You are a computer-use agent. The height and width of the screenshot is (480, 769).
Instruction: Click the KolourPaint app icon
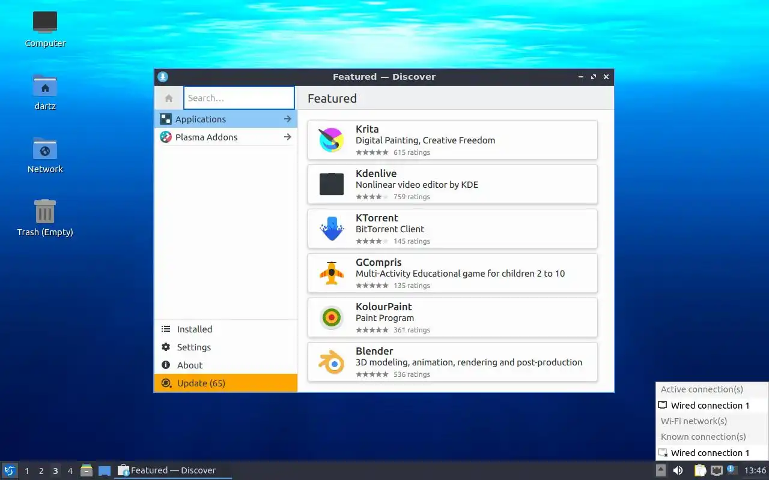pos(331,317)
